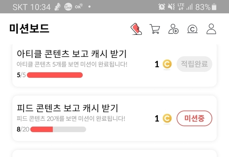
Task: Open the step-counter shoe icon
Action: point(136,29)
